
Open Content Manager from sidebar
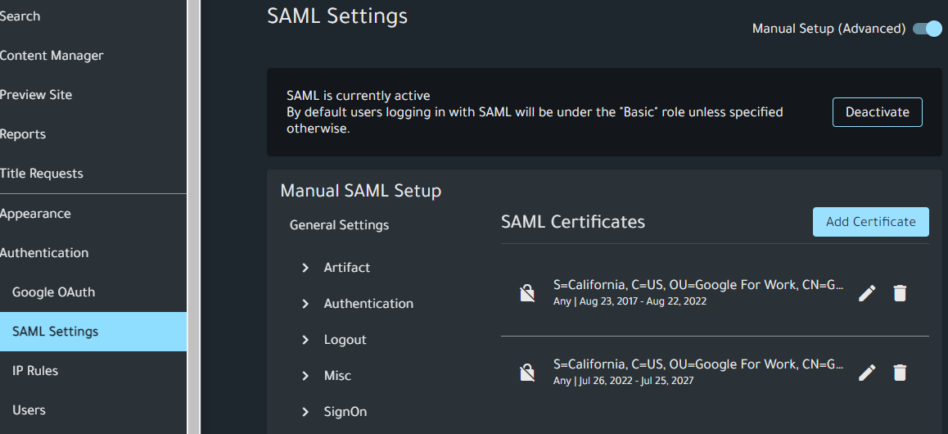pos(51,56)
